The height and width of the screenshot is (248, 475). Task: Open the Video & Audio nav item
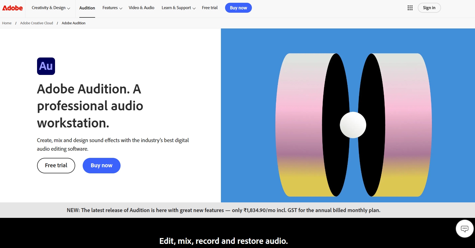click(x=142, y=8)
